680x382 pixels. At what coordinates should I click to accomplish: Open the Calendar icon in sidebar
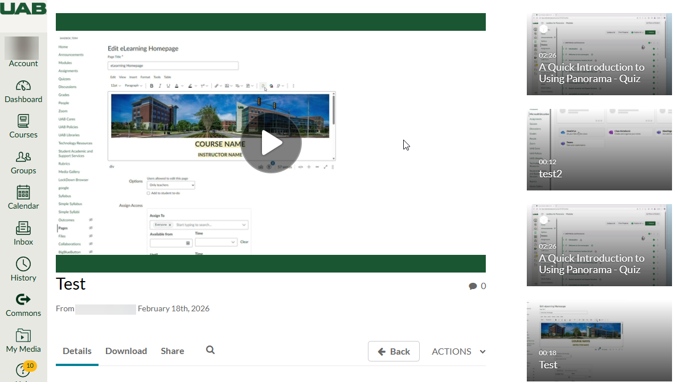pyautogui.click(x=23, y=193)
